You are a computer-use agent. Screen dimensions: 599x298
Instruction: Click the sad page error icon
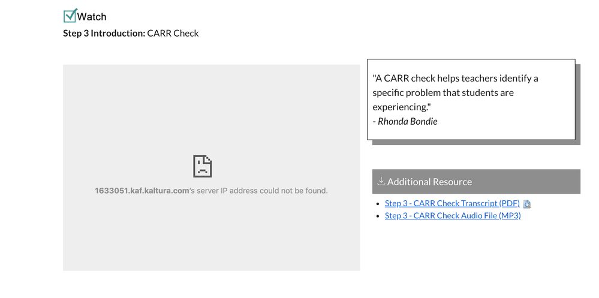point(203,166)
